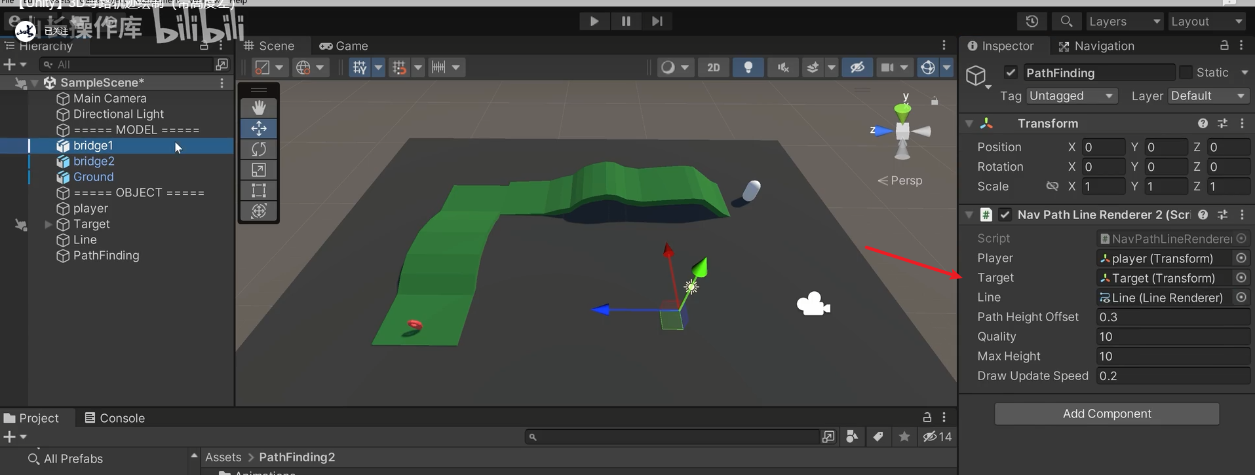Edit the Quality value field
The height and width of the screenshot is (475, 1255).
tap(1173, 336)
